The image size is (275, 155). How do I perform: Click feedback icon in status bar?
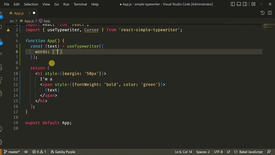tap(269, 152)
